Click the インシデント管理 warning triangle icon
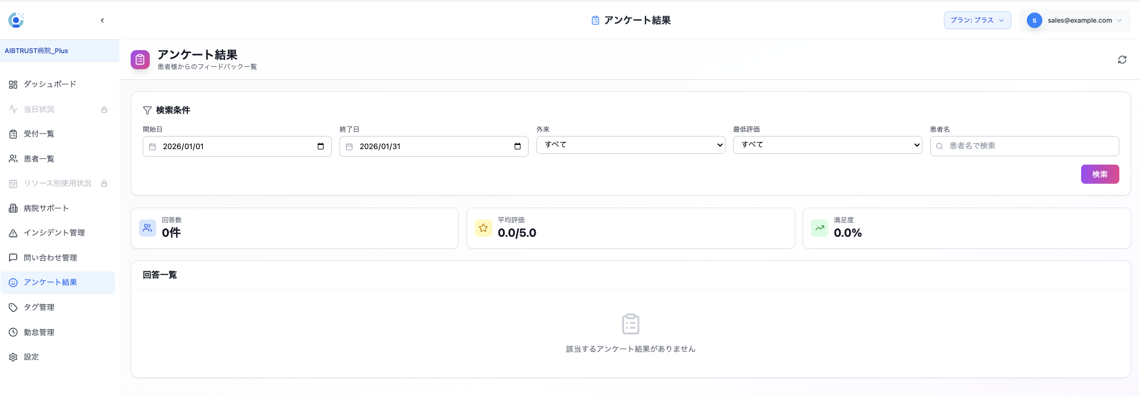The width and height of the screenshot is (1139, 396). 13,233
